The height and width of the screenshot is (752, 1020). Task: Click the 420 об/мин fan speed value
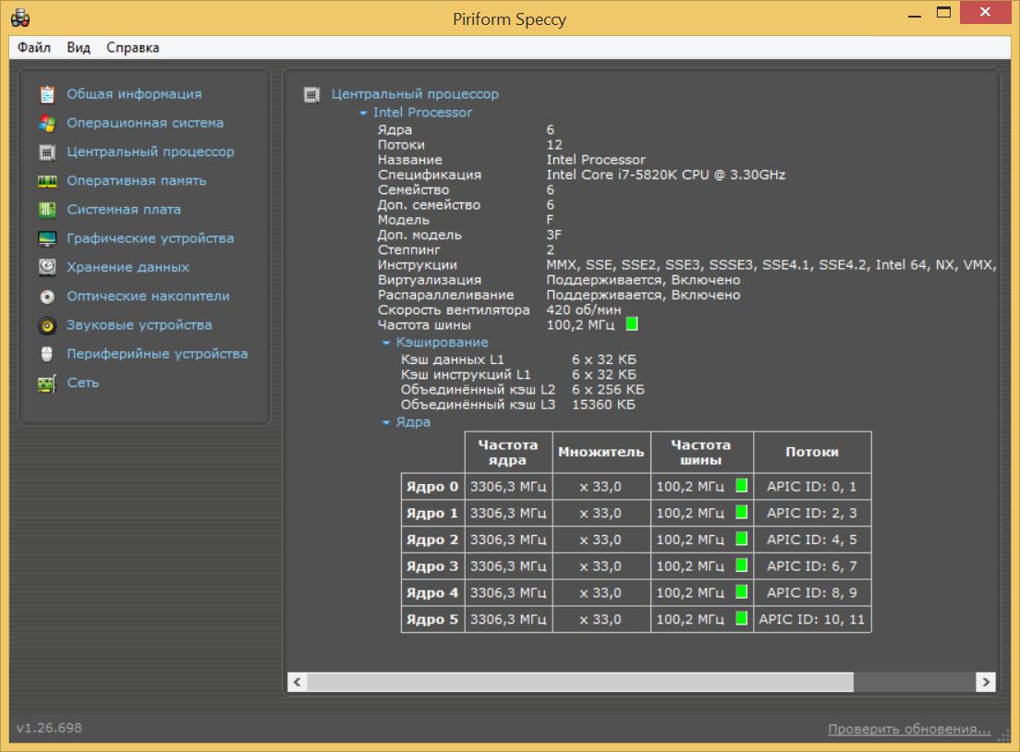point(584,310)
